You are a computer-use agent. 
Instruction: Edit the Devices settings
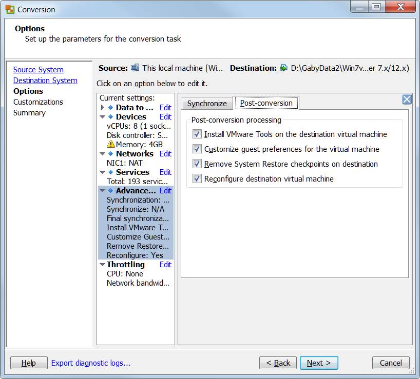(165, 117)
